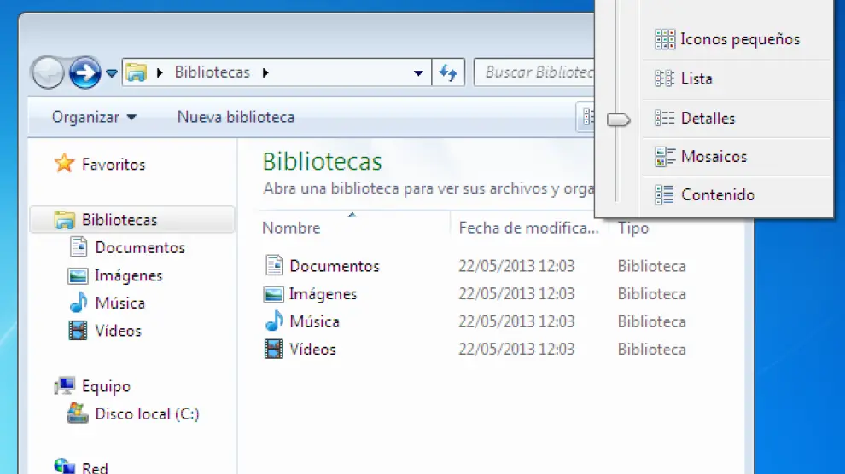This screenshot has height=474, width=845.
Task: Select the Música icon in file list
Action: (273, 321)
